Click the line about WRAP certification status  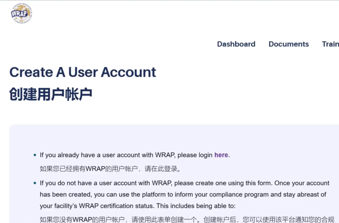click(96, 206)
